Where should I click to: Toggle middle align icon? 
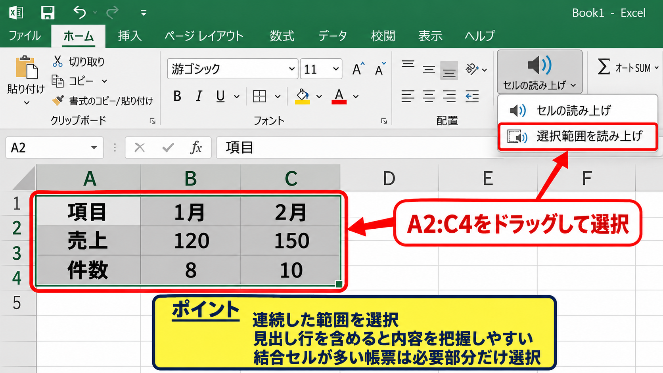pyautogui.click(x=429, y=70)
